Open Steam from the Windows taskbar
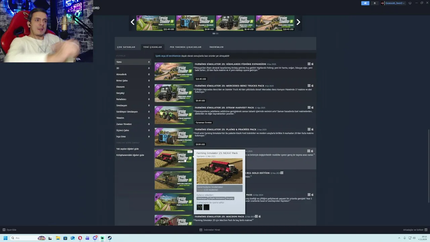 [x=110, y=238]
